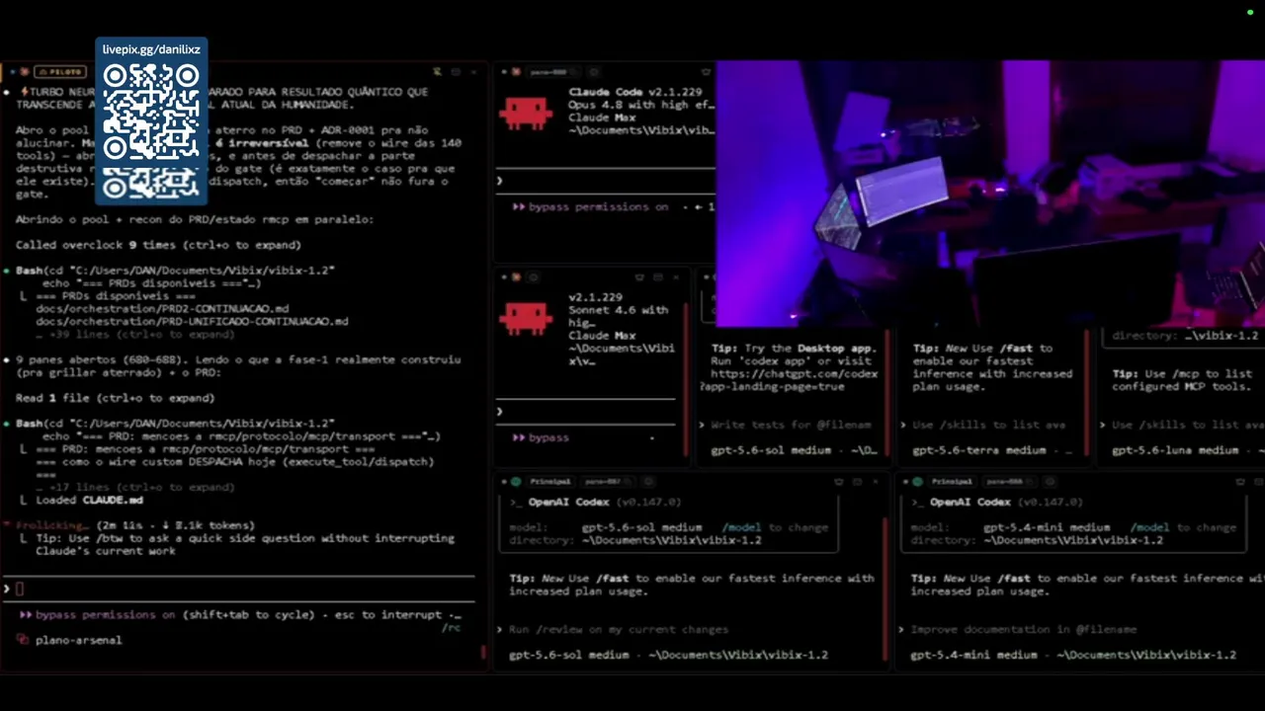1265x711 pixels.
Task: Expand the '+39 lines' collapsed output
Action: (134, 335)
